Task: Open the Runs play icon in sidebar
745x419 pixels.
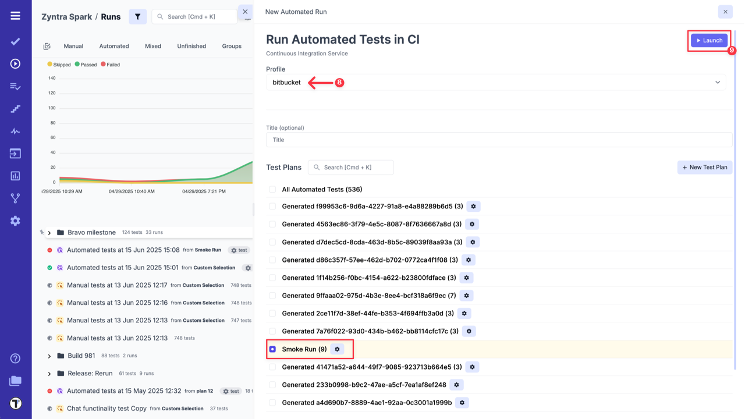Action: [x=15, y=63]
